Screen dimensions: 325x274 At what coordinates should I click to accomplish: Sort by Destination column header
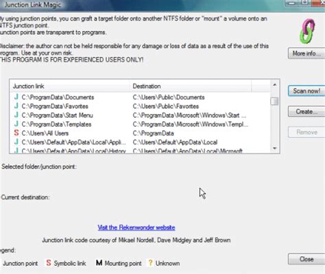(x=191, y=86)
